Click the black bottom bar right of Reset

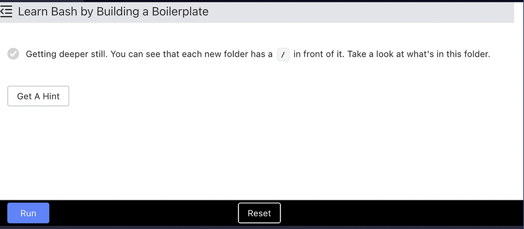click(x=401, y=213)
